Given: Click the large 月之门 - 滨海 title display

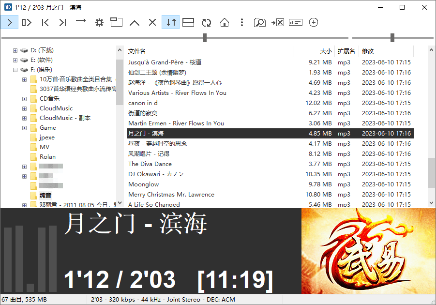Looking at the screenshot, I should tap(135, 224).
